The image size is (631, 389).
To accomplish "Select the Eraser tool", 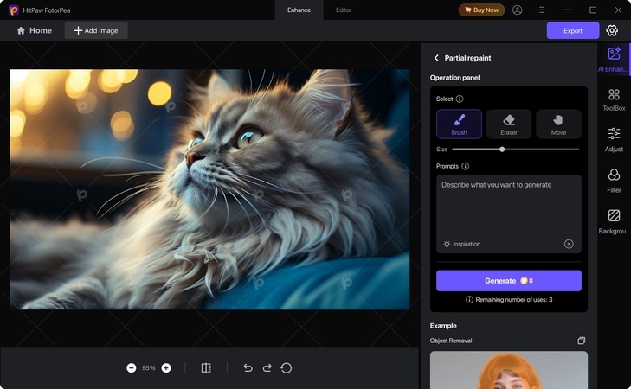I will point(508,124).
